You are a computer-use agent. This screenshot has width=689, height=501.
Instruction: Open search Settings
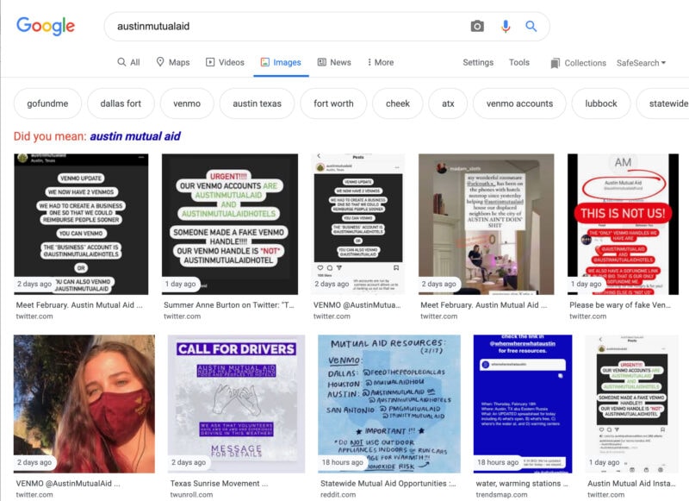(478, 62)
